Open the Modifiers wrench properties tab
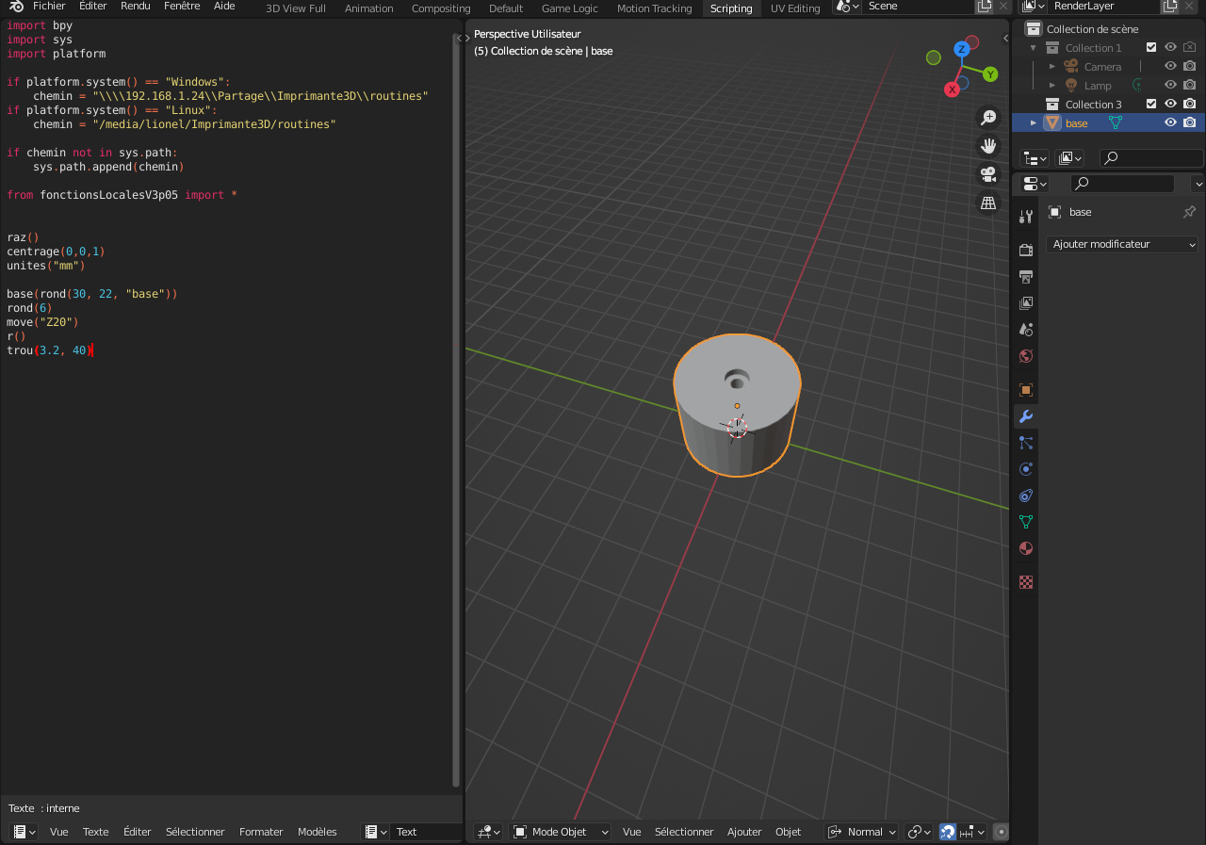 1026,416
